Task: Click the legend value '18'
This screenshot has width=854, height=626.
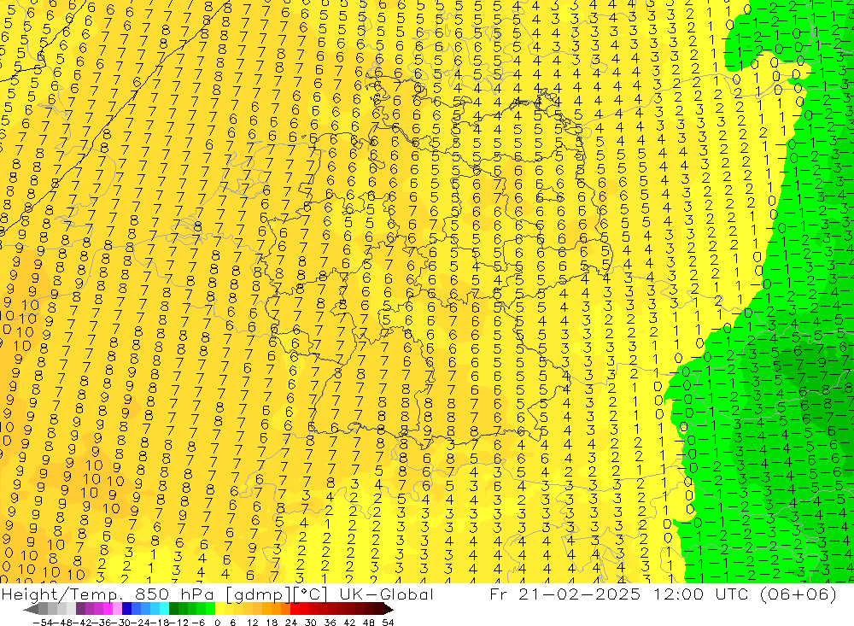Action: [272, 623]
